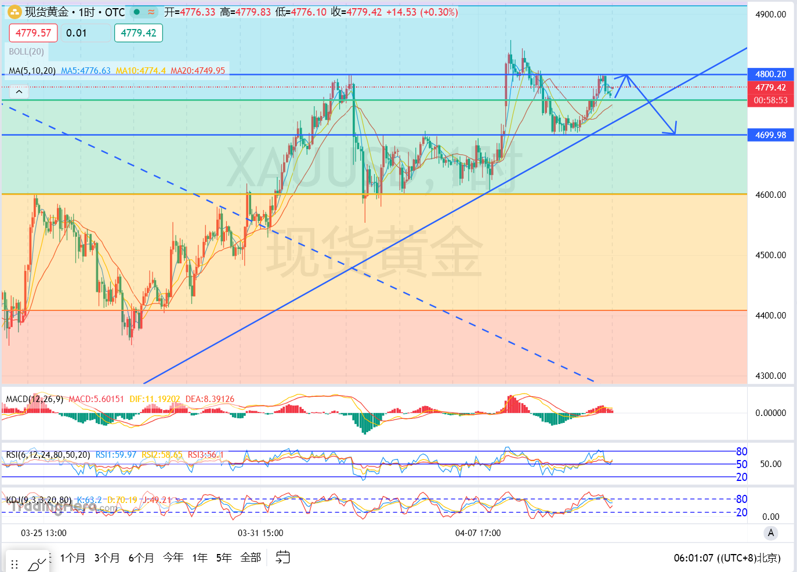Click the BOLL(20) indicator label

coord(27,52)
